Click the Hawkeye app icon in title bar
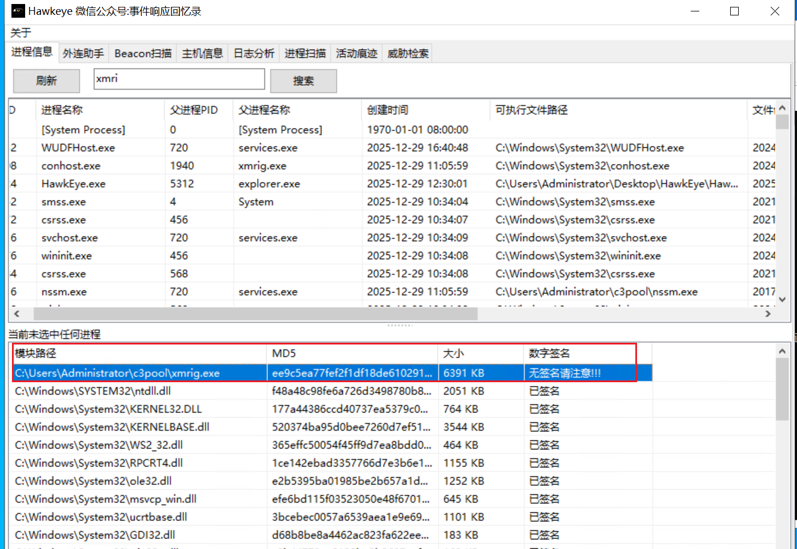The width and height of the screenshot is (797, 549). pyautogui.click(x=18, y=11)
